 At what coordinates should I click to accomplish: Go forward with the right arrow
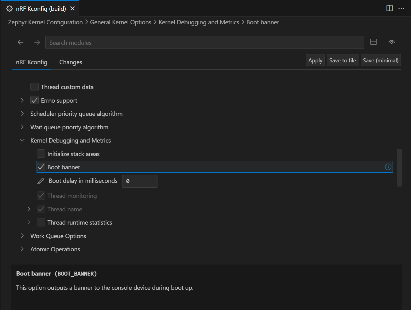click(37, 42)
